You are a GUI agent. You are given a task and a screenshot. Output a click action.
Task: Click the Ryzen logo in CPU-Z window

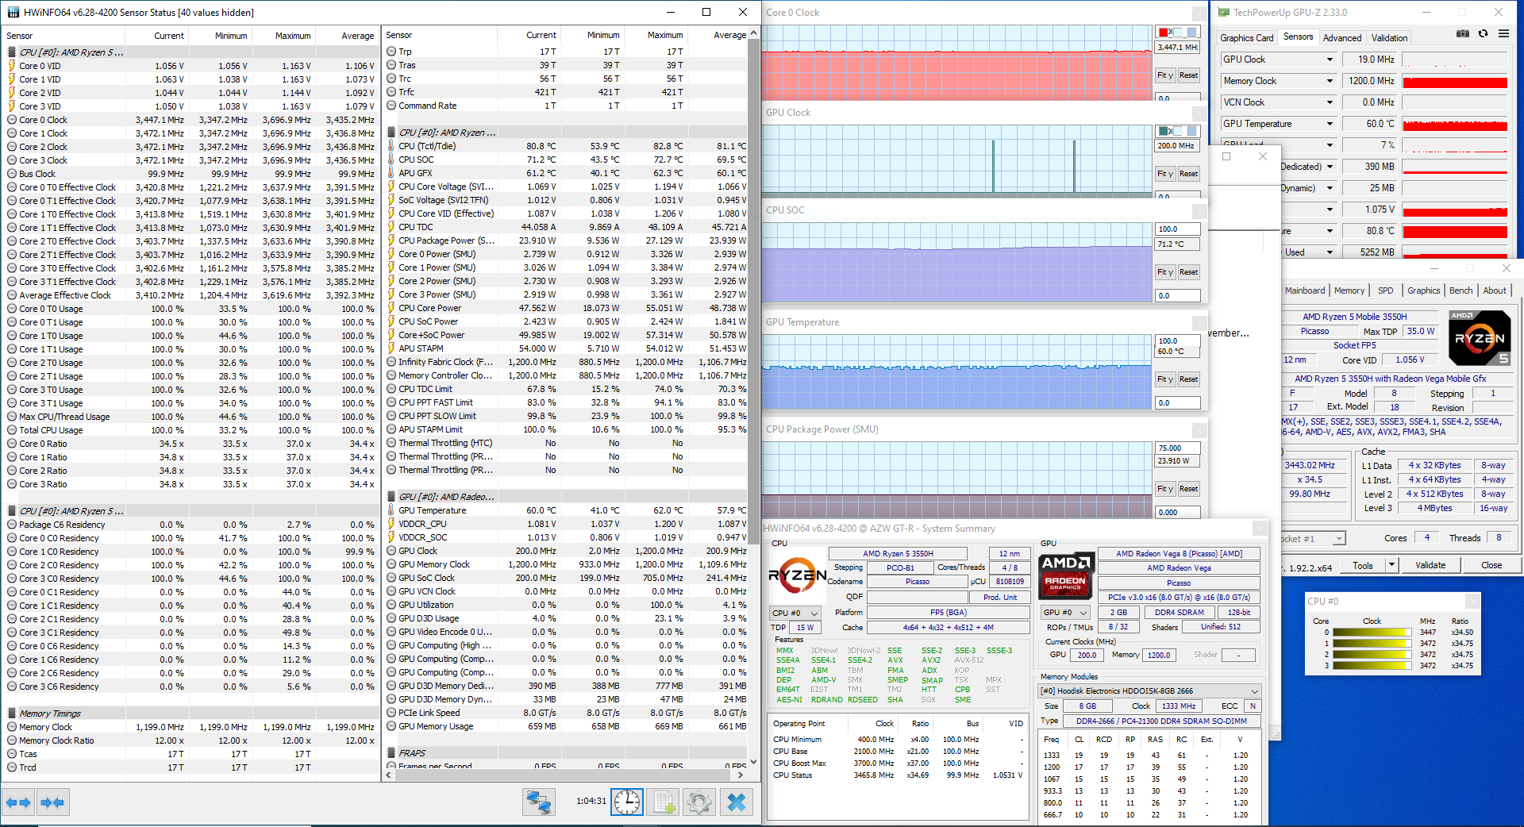pyautogui.click(x=1479, y=337)
